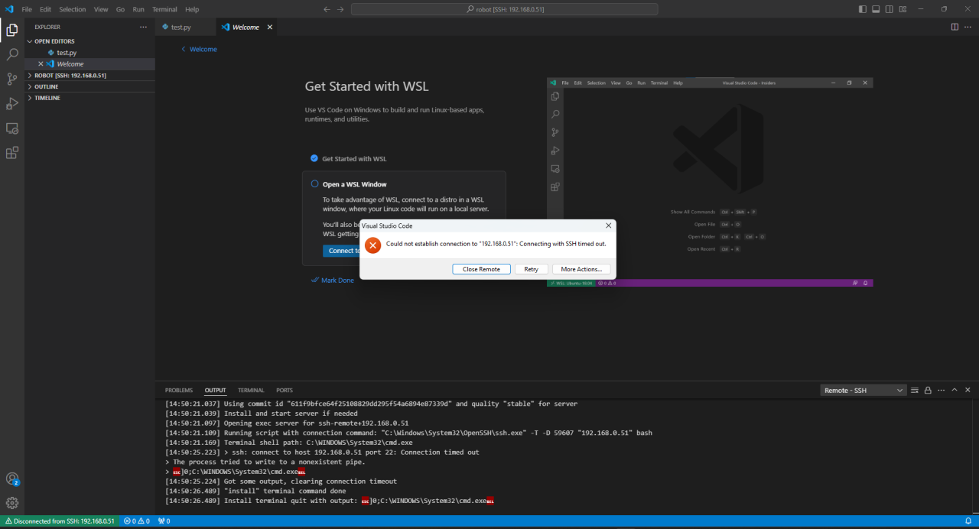Go forward using the title bar arrow

(x=340, y=9)
